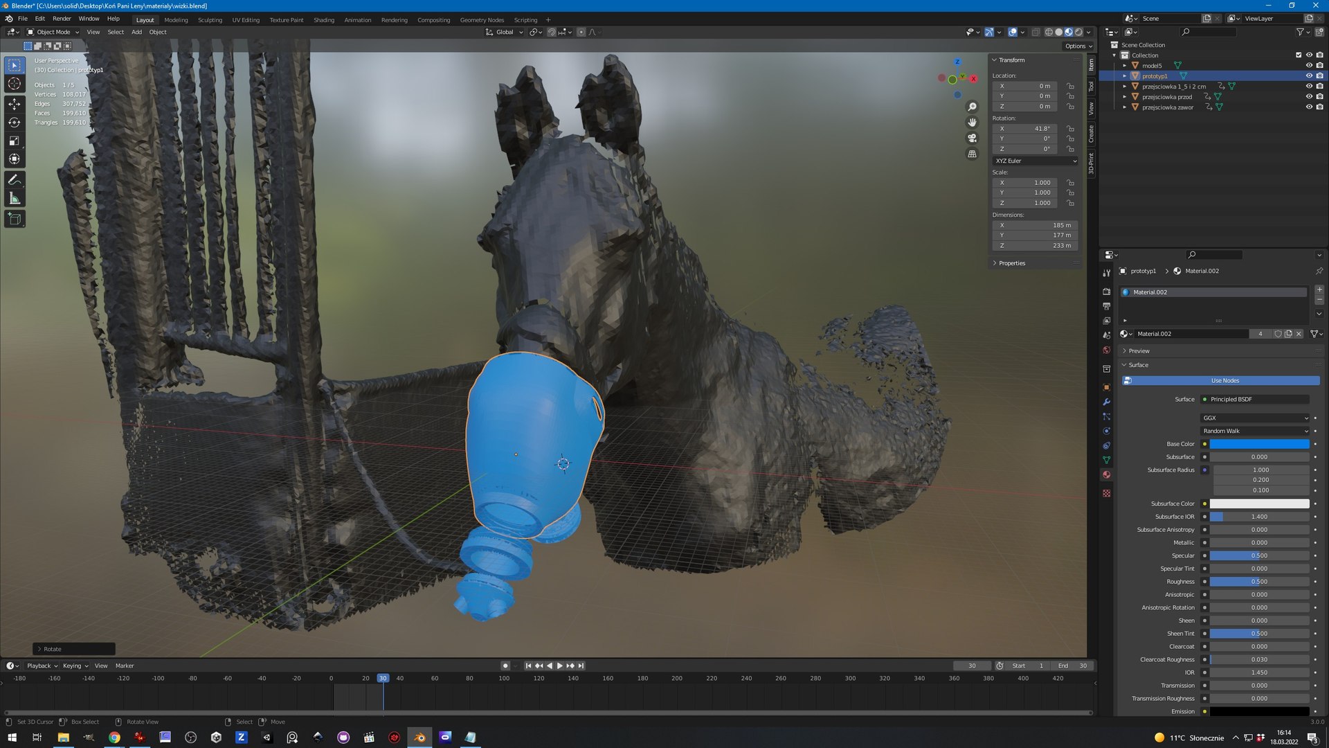Open the GGX distribution dropdown
The height and width of the screenshot is (748, 1329).
coord(1255,418)
